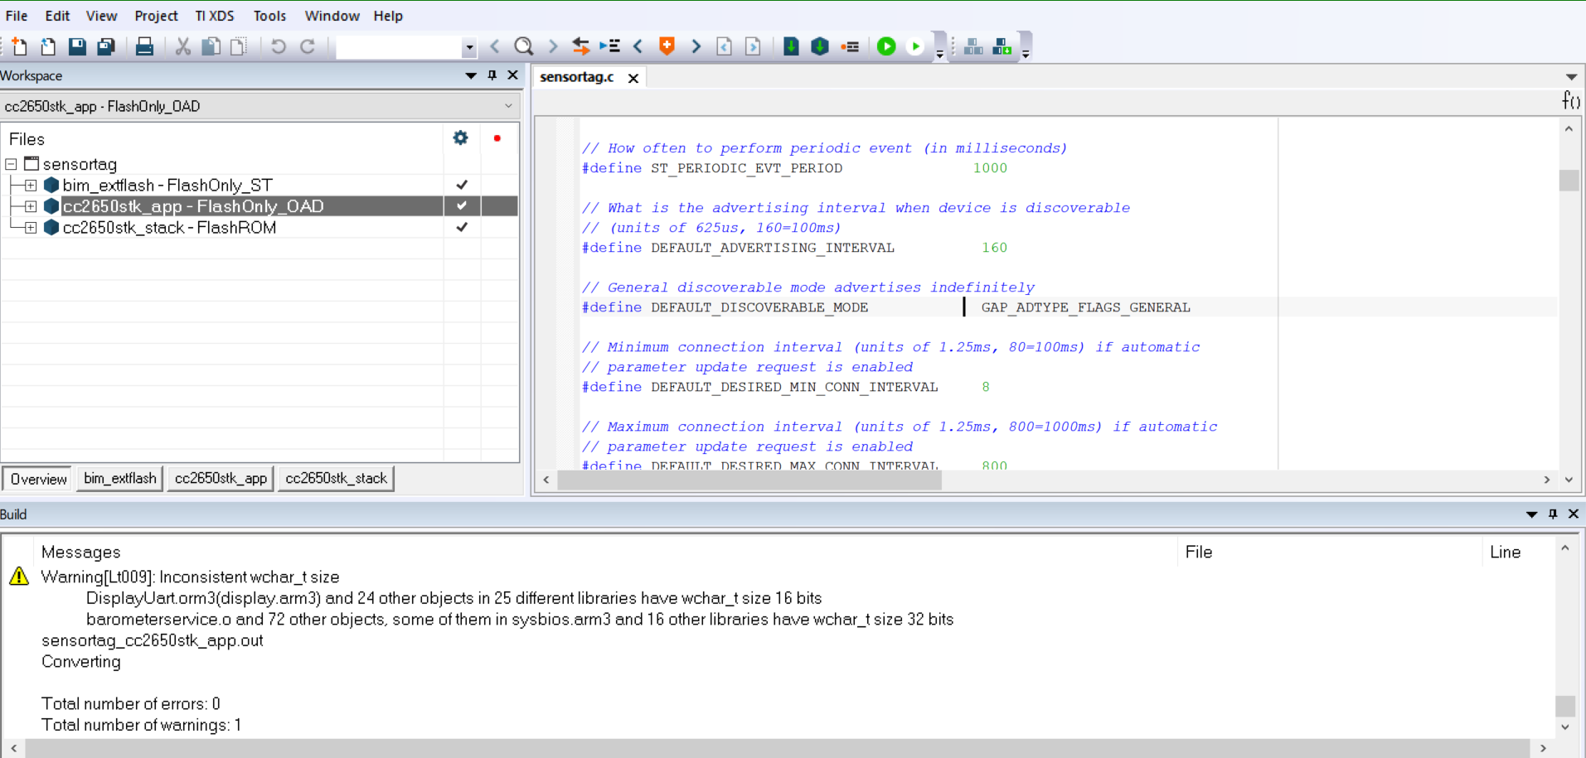Click the quick search text field
Image resolution: width=1586 pixels, height=758 pixels.
(x=399, y=47)
